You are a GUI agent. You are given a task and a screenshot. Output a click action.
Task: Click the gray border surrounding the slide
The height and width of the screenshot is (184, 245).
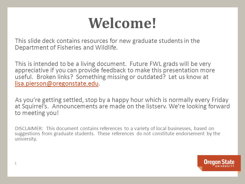(x=122, y=3)
